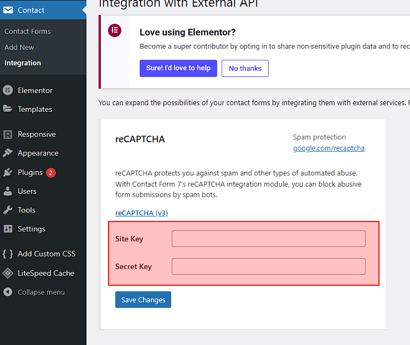This screenshot has width=410, height=345.
Task: Click the reCAPTCHA heading
Action: [x=140, y=140]
